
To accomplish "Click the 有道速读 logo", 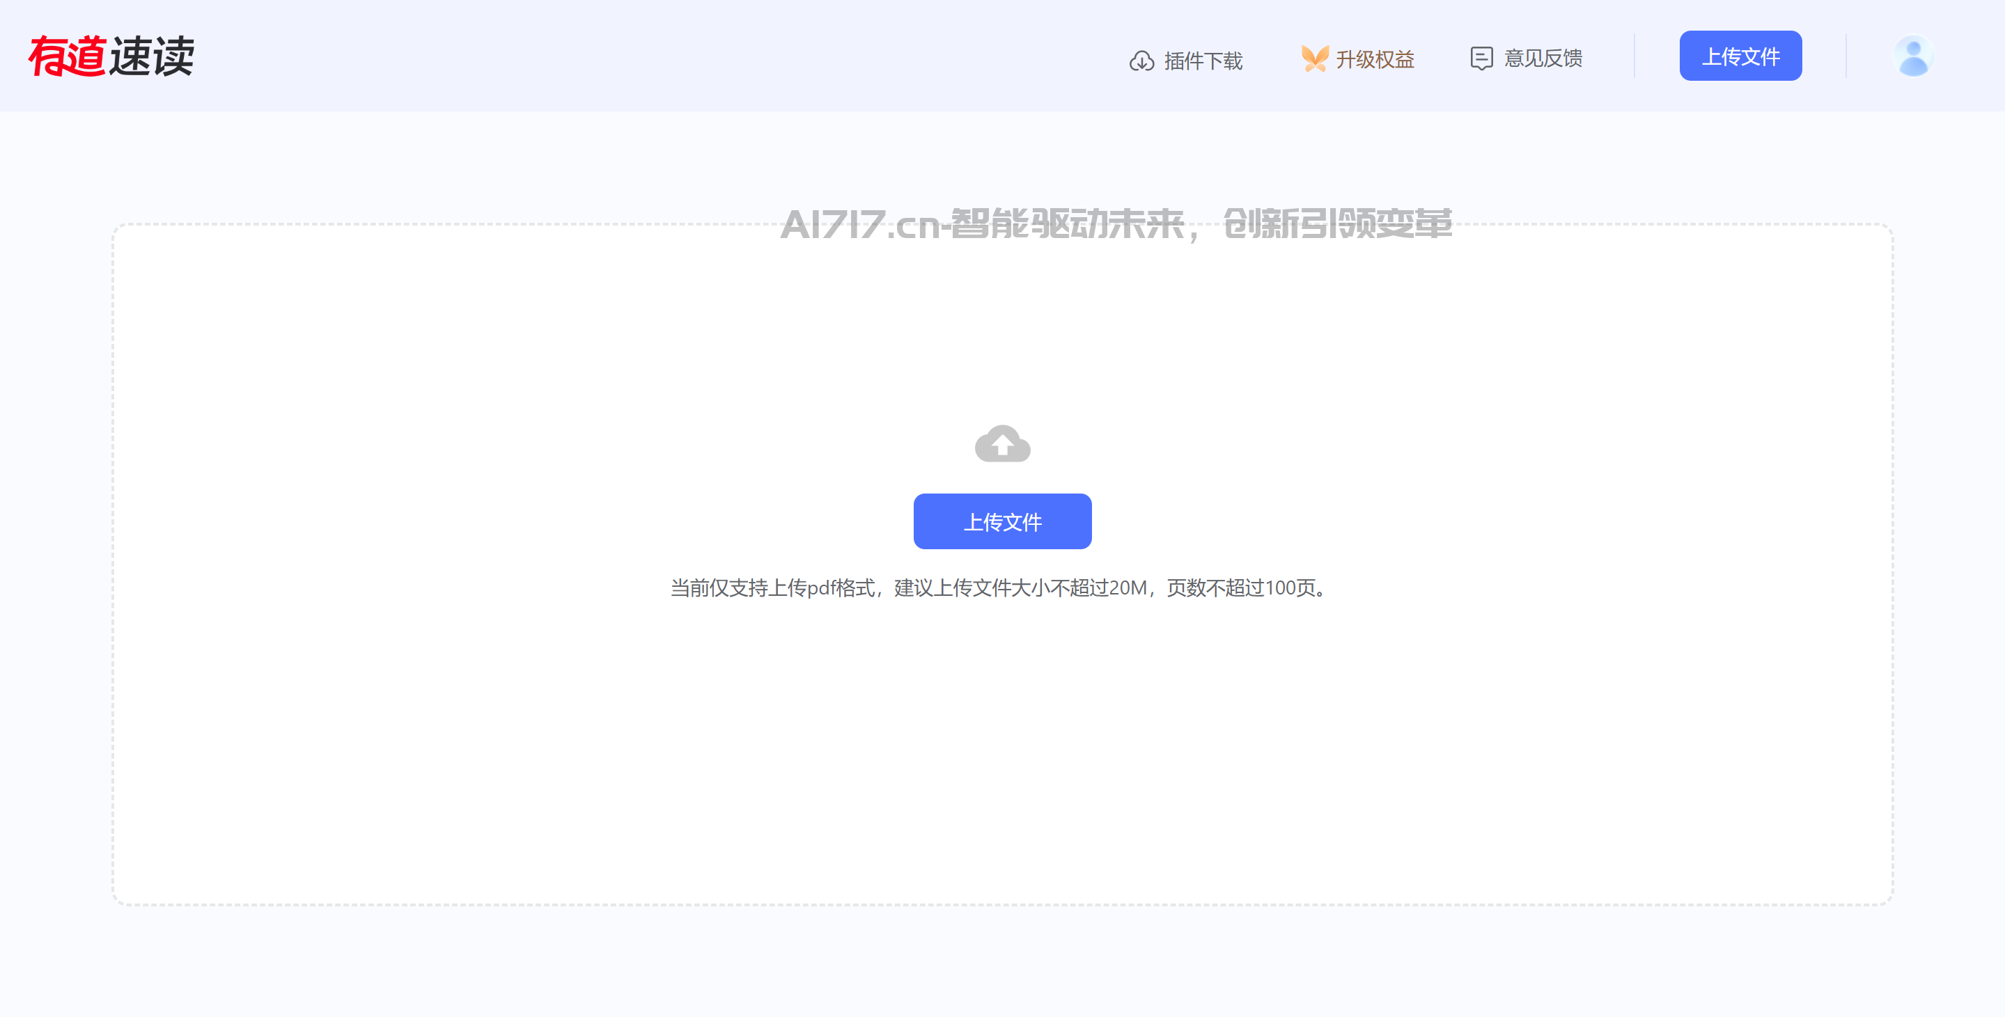I will coord(111,56).
